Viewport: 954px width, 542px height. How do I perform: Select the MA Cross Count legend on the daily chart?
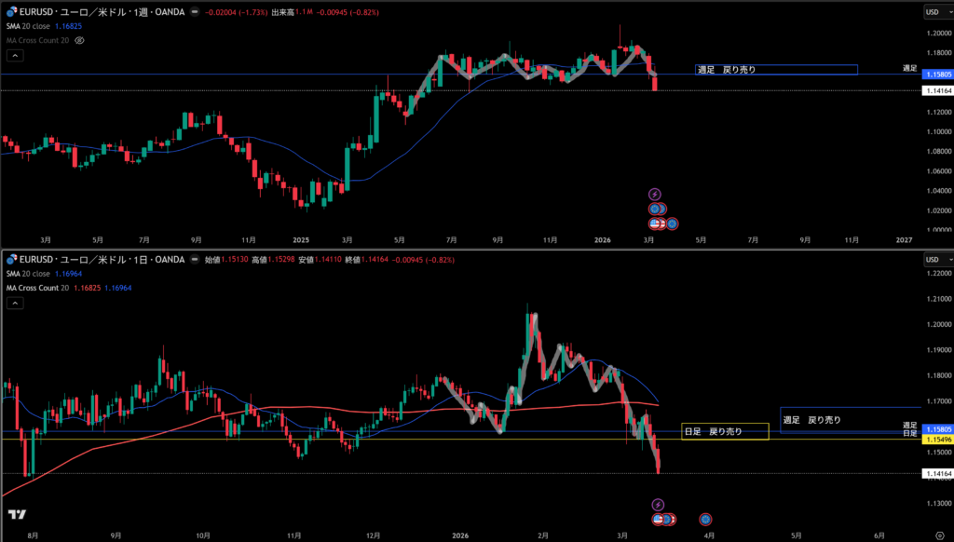point(35,289)
